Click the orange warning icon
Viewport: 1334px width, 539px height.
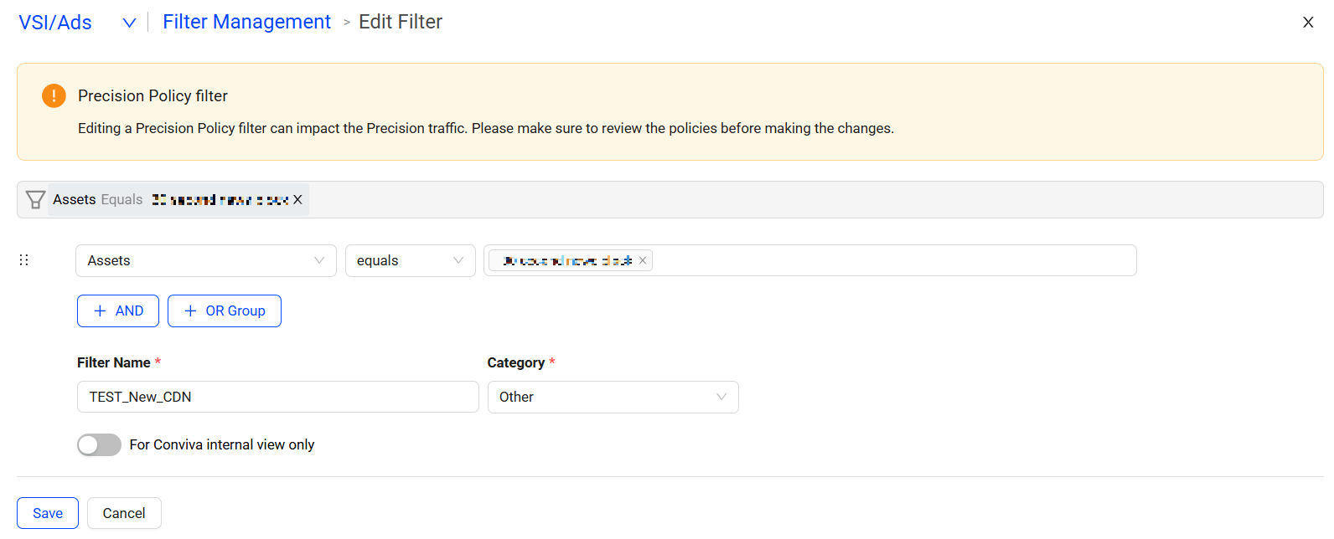click(x=54, y=96)
